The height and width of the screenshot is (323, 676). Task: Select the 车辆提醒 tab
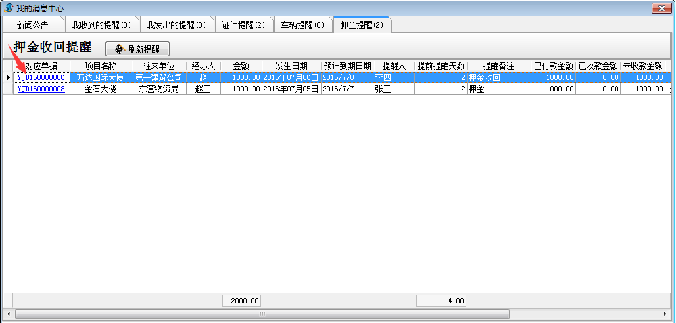coord(302,25)
